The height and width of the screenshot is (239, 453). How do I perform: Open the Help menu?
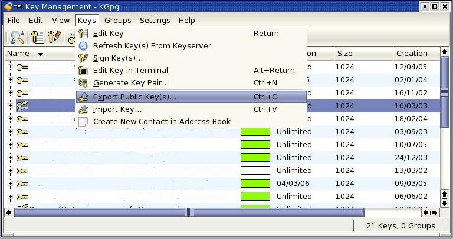pyautogui.click(x=186, y=21)
